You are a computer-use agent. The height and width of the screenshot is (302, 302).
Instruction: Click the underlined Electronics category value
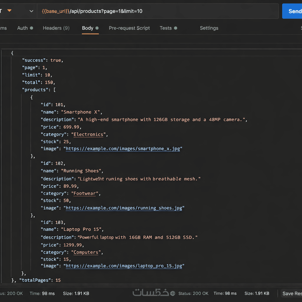tap(88, 134)
